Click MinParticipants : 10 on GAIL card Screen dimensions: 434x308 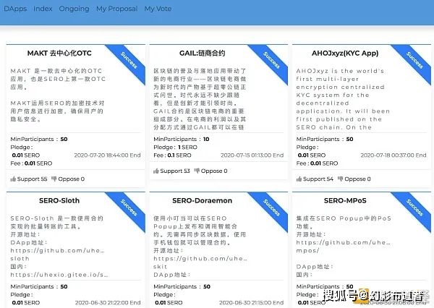click(x=182, y=140)
